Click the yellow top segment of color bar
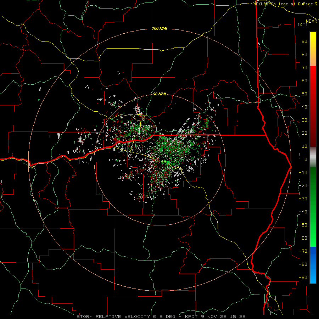Image resolution: width=319 pixels, height=319 pixels. pyautogui.click(x=313, y=49)
